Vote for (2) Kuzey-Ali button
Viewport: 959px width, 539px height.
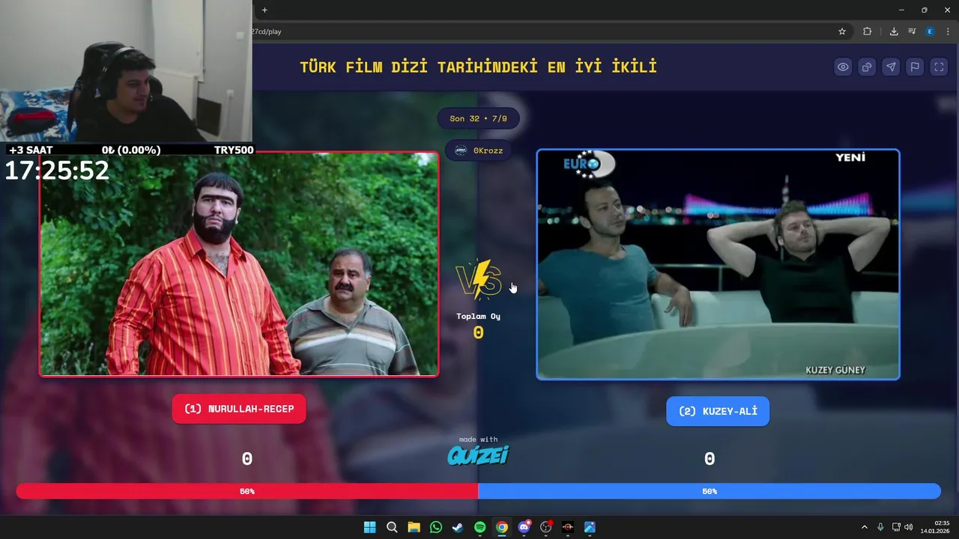[718, 411]
